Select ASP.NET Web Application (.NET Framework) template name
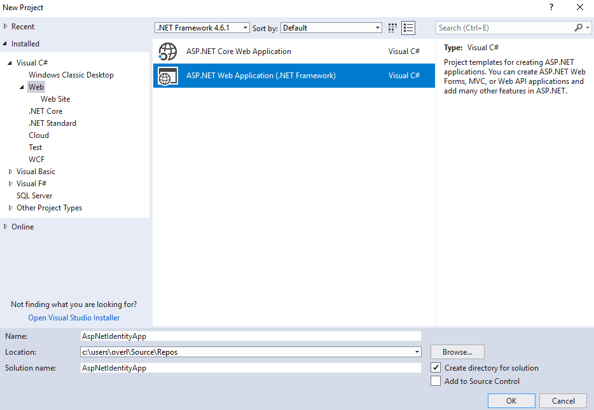594x410 pixels. (261, 76)
